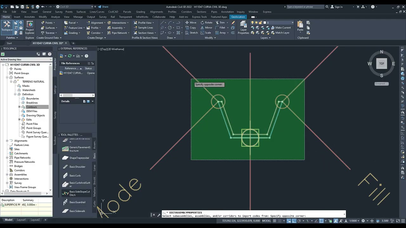Select the Scale tool

pyautogui.click(x=206, y=33)
